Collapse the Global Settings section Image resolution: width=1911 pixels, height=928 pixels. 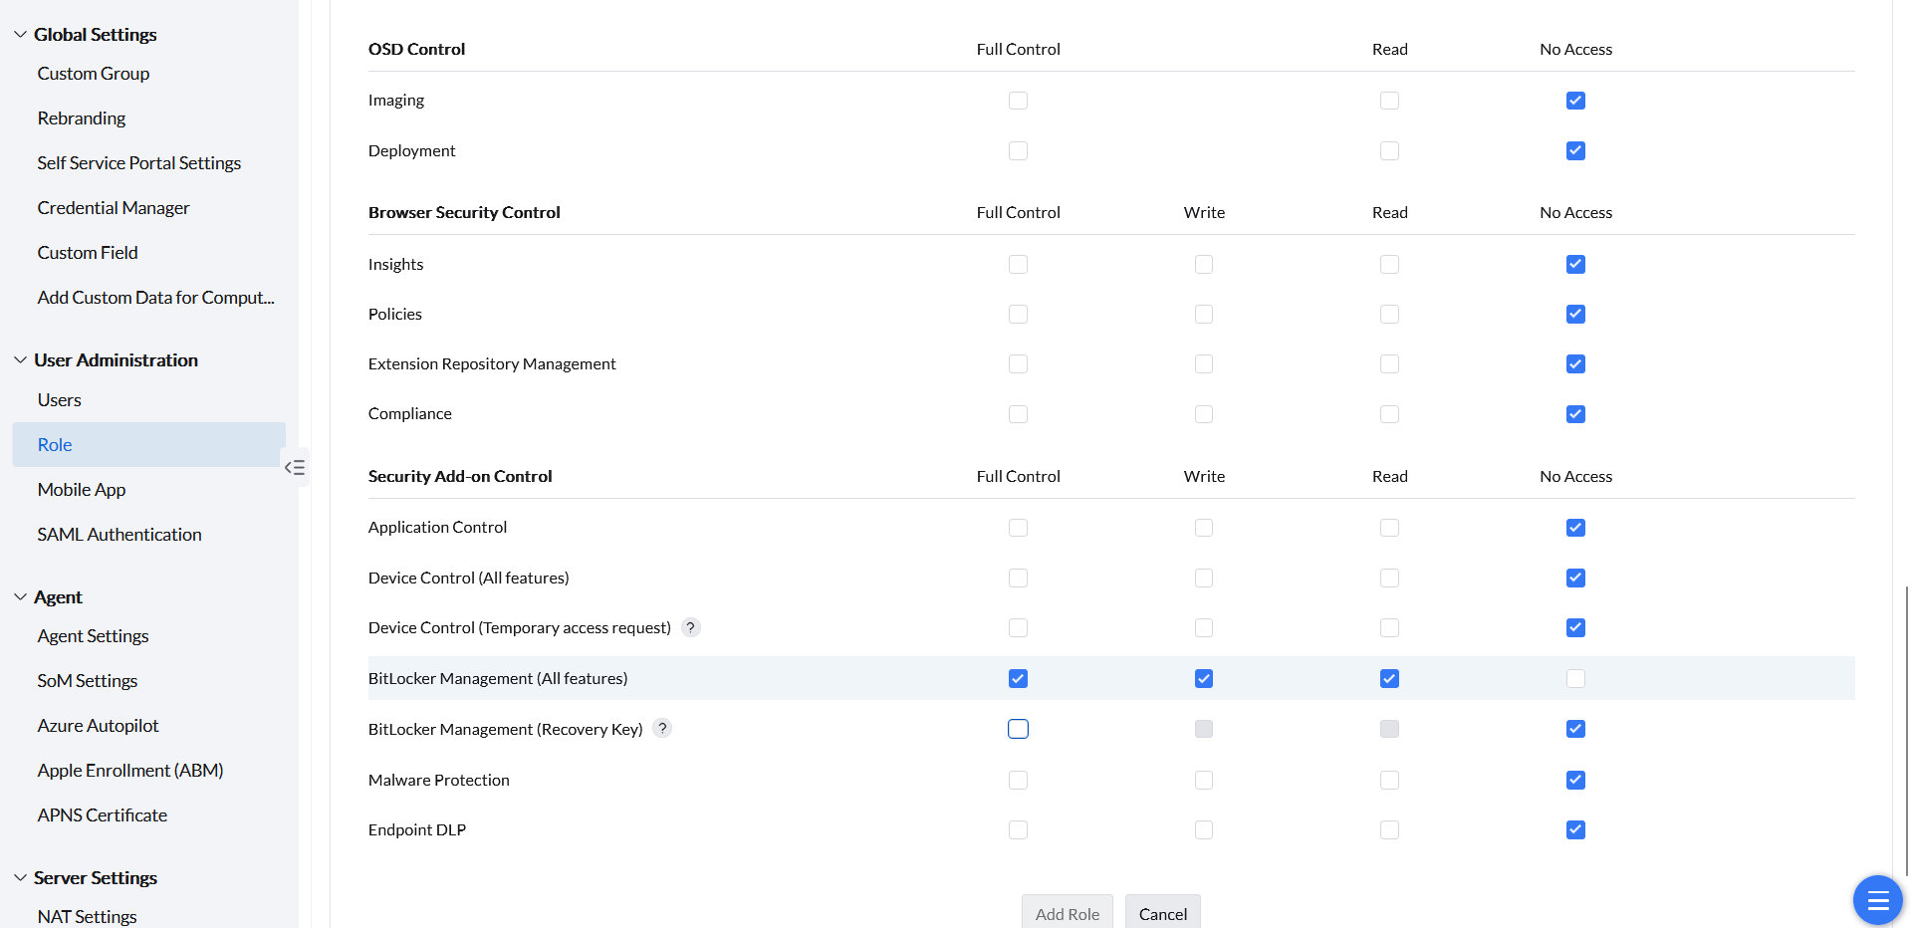[20, 35]
